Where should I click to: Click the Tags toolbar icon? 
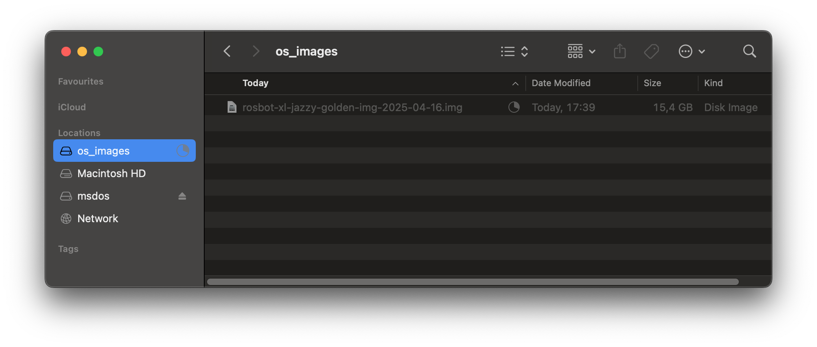(651, 51)
